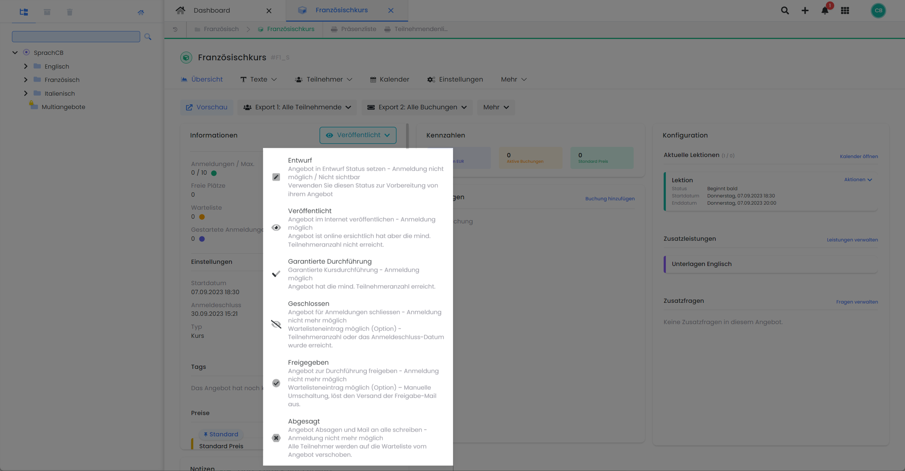Open the app grid icon in top bar

tap(845, 10)
